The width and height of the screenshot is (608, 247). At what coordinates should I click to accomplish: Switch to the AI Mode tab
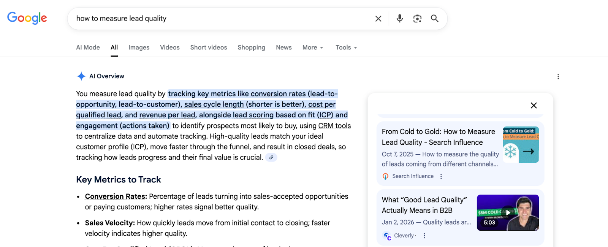(x=88, y=47)
